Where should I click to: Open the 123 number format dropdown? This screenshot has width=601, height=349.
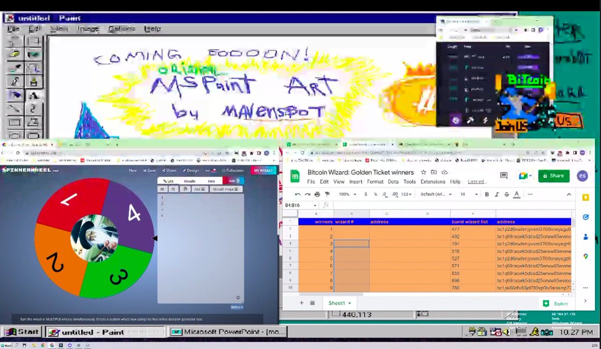click(x=406, y=194)
